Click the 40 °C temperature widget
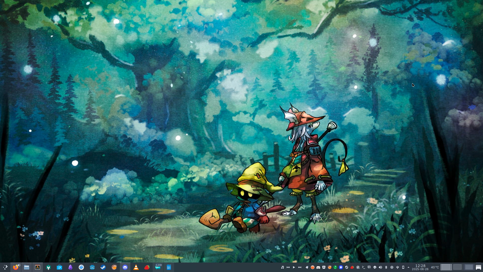The width and height of the screenshot is (483, 272). [435, 267]
